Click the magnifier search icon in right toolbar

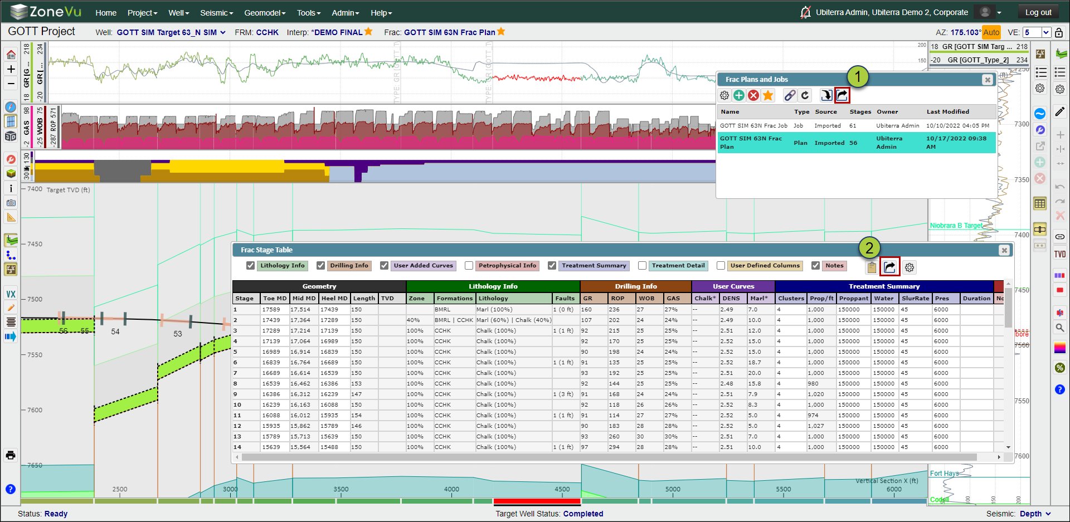pyautogui.click(x=1060, y=328)
